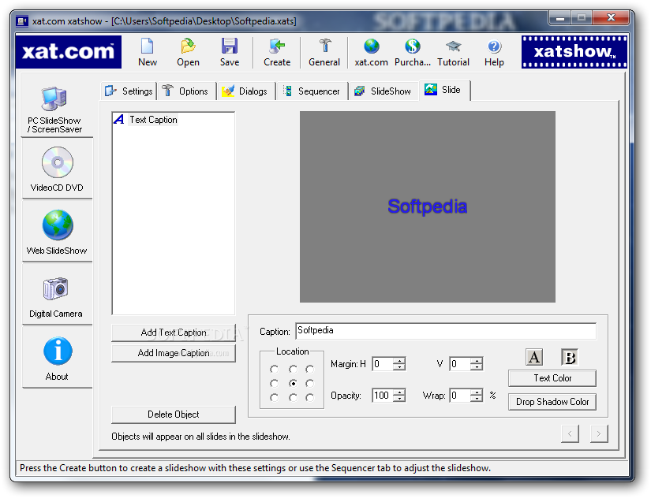Open the Text Color picker button
The image size is (651, 498).
click(552, 378)
